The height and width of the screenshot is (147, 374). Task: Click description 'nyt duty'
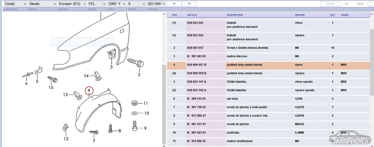tap(232, 99)
